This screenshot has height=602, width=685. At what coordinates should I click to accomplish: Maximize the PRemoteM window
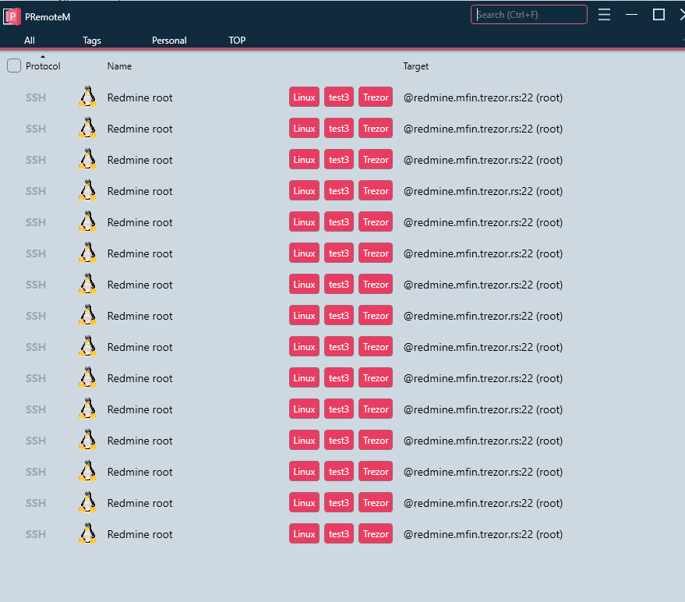[659, 15]
